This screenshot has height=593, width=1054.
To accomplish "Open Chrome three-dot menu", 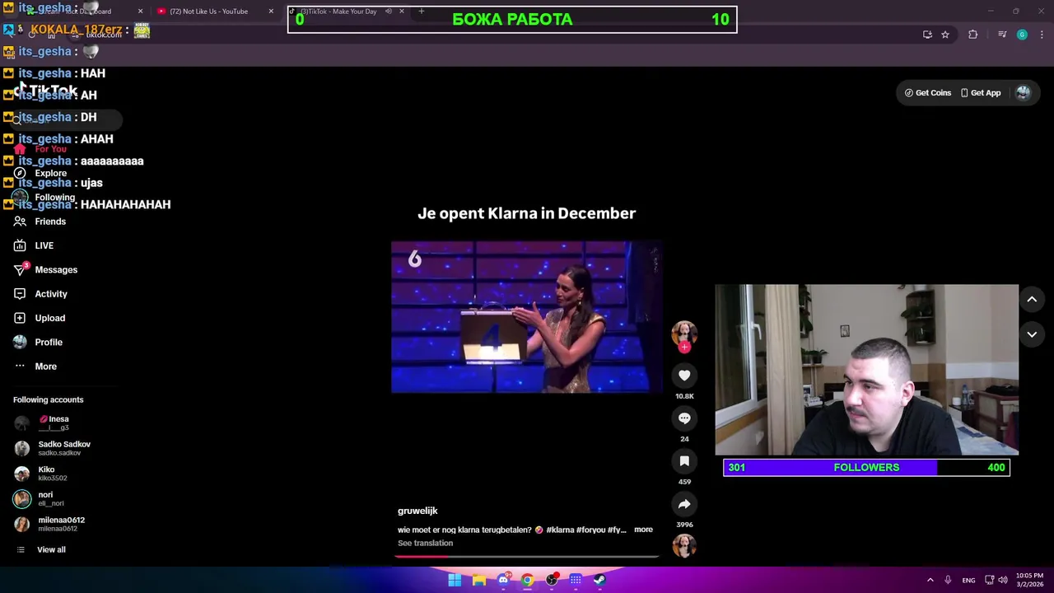I will (x=1042, y=35).
